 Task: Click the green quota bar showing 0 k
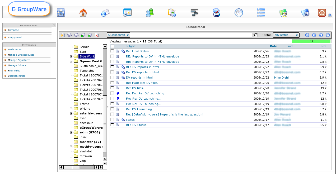pyautogui.click(x=311, y=41)
